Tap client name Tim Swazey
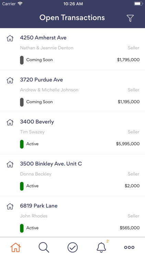 pyautogui.click(x=32, y=132)
